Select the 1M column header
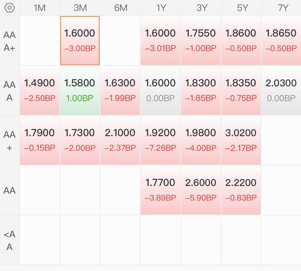The width and height of the screenshot is (301, 271). pos(40,8)
